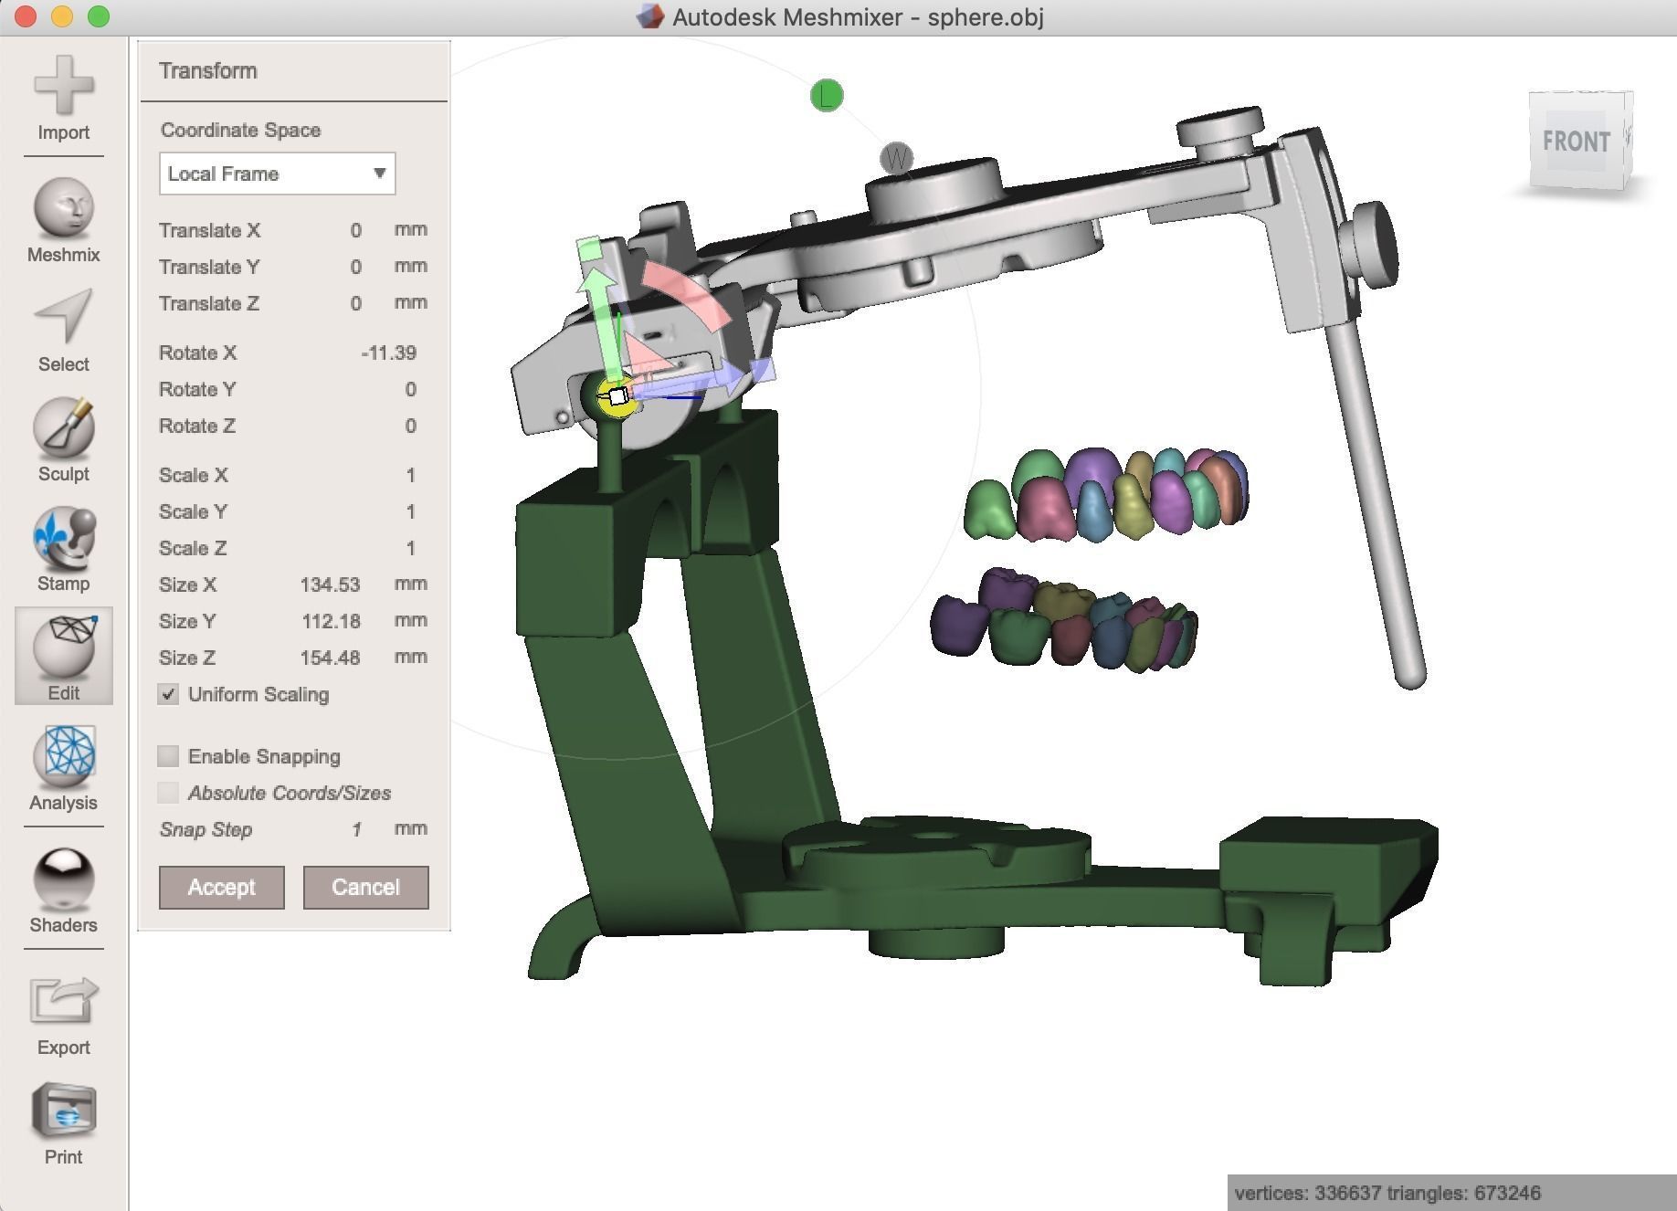
Task: Click the green L local frame marker
Action: tap(827, 96)
